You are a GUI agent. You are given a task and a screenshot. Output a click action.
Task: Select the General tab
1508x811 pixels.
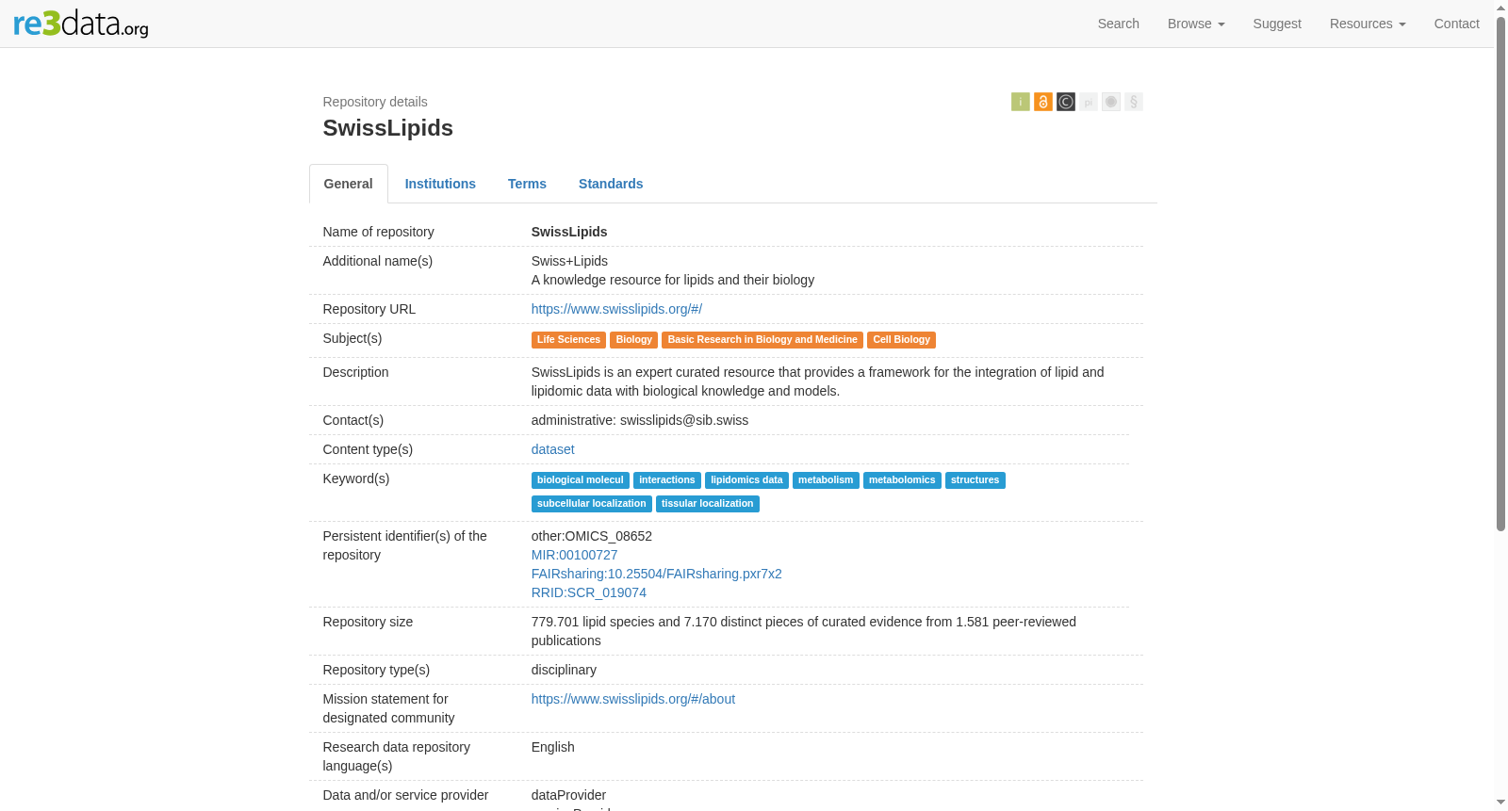(349, 184)
